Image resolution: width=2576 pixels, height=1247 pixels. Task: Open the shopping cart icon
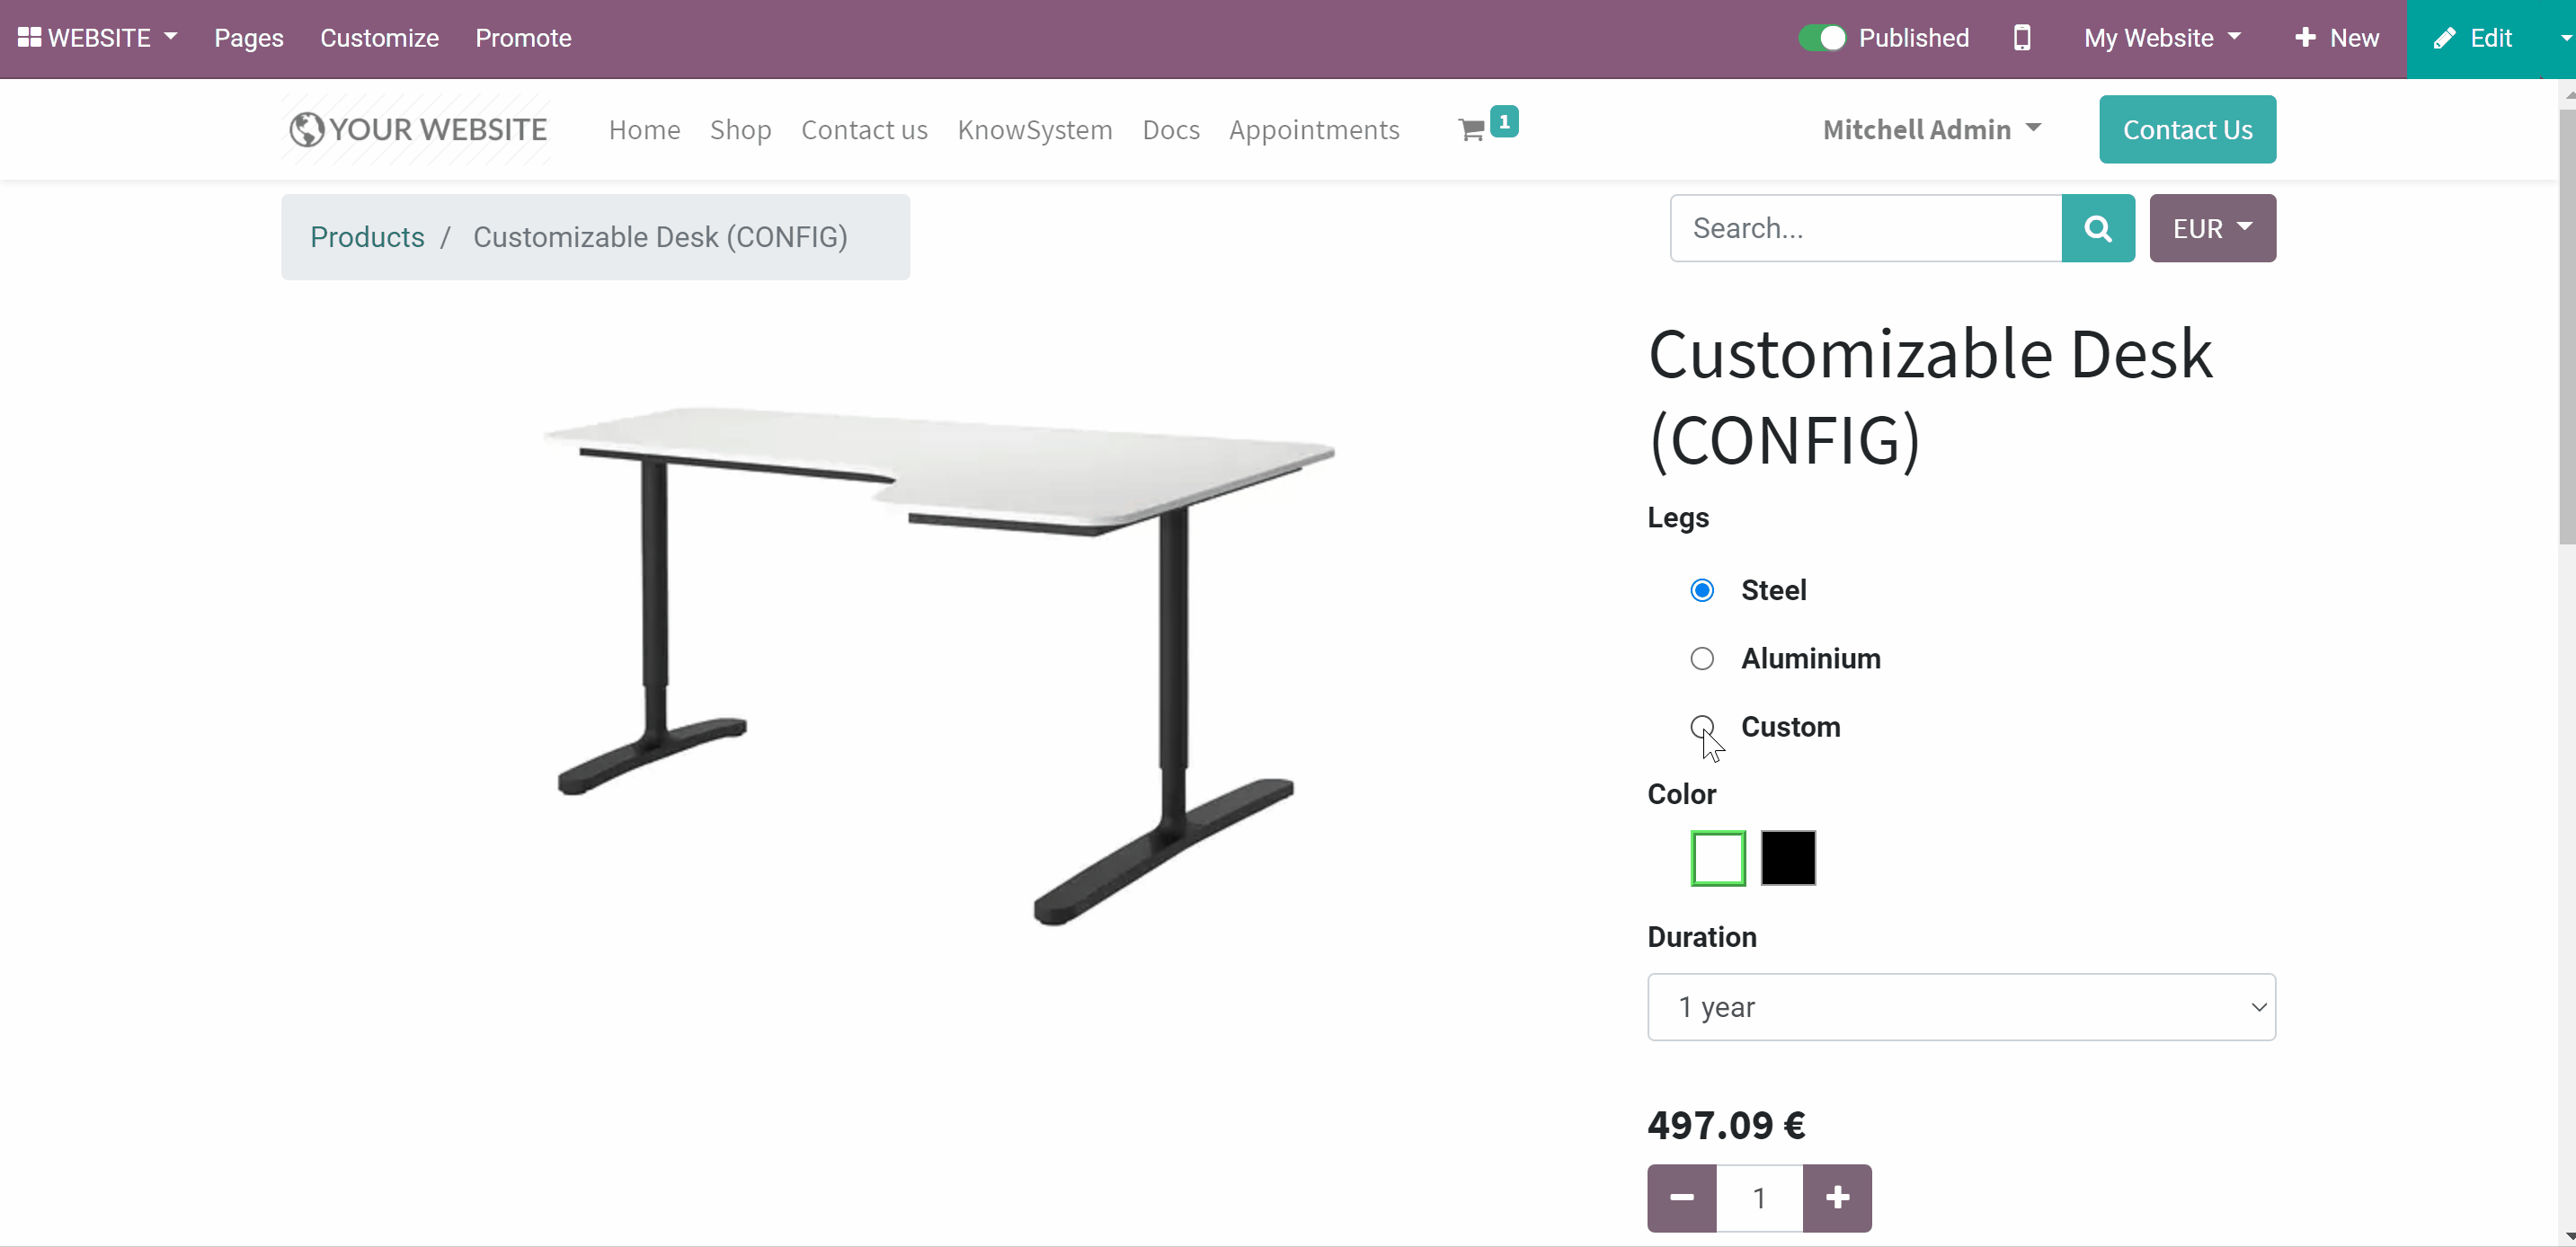point(1471,130)
